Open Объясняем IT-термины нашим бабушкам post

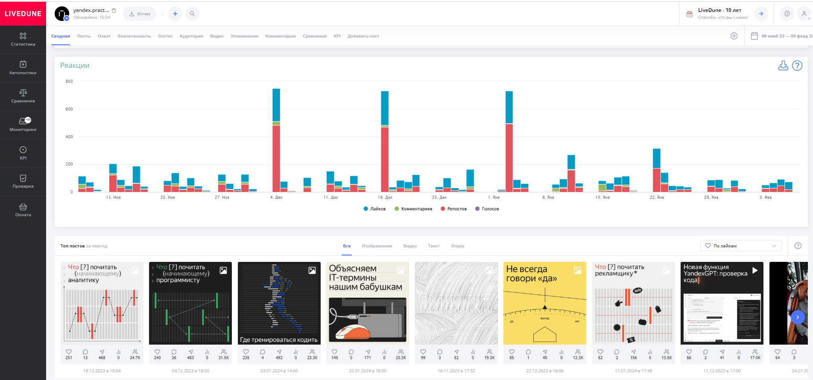368,303
